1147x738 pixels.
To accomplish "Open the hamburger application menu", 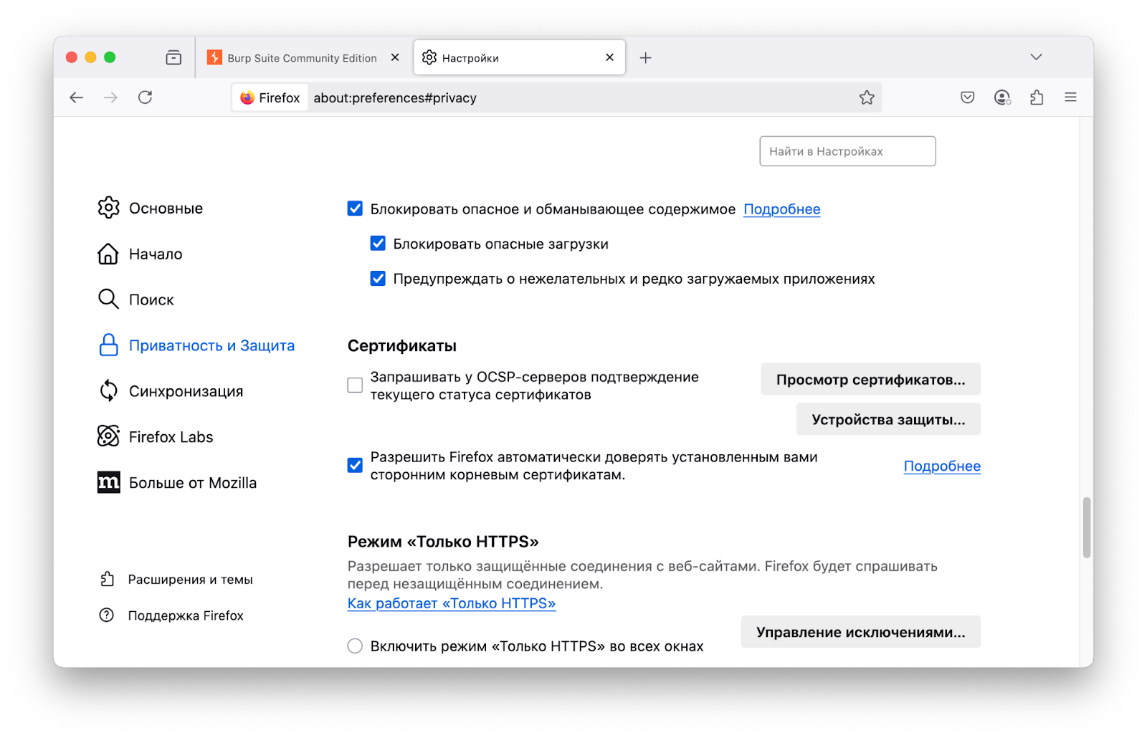I will tap(1071, 97).
